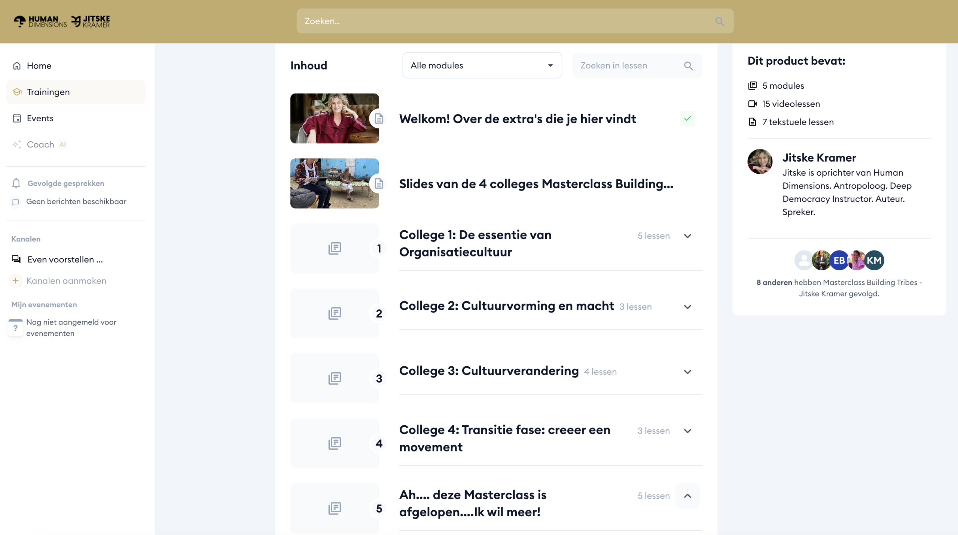Expand College 2: Cultuurvorming en macht
Viewport: 958px width, 535px height.
coord(687,307)
